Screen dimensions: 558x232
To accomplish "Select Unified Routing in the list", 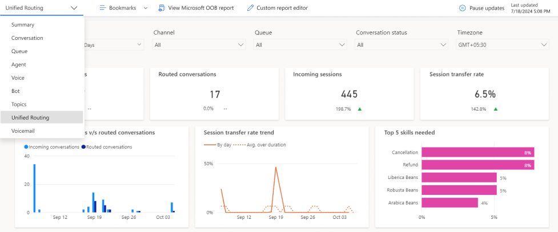I will click(42, 117).
